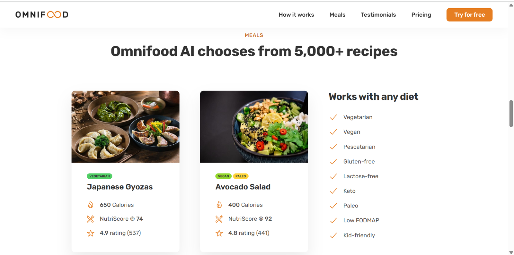This screenshot has height=255, width=514.
Task: Click checkmark icon next to Vegetarian
Action: pyautogui.click(x=333, y=117)
